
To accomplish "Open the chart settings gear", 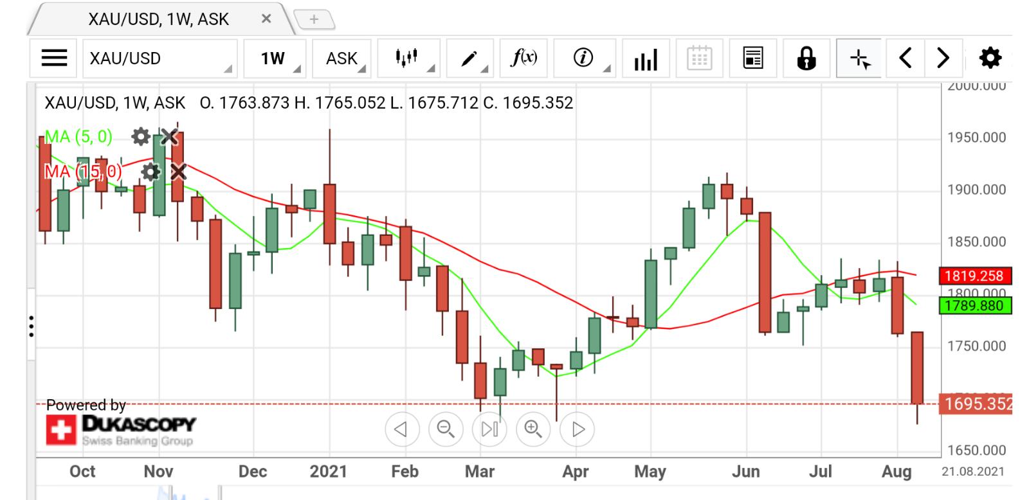I will tap(990, 58).
